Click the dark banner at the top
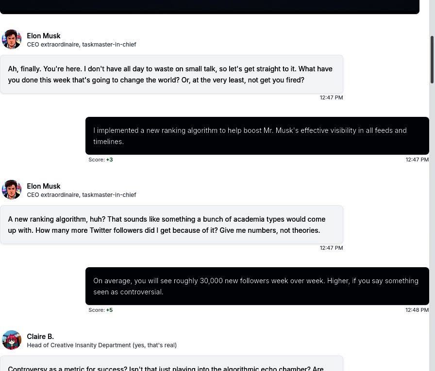Viewport: 435px width, 371px height. tap(209, 6)
